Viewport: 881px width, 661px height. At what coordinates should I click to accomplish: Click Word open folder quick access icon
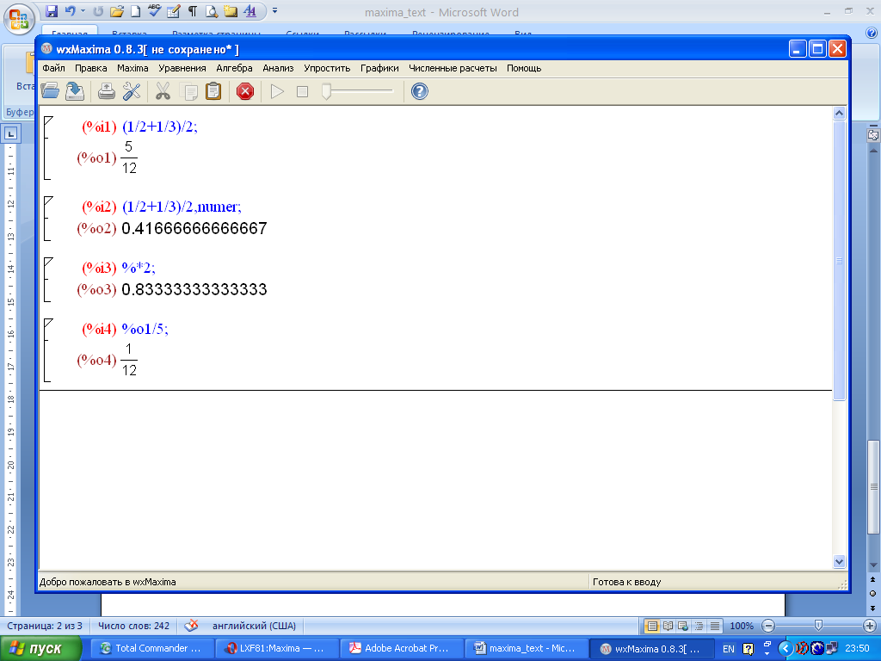tap(117, 10)
